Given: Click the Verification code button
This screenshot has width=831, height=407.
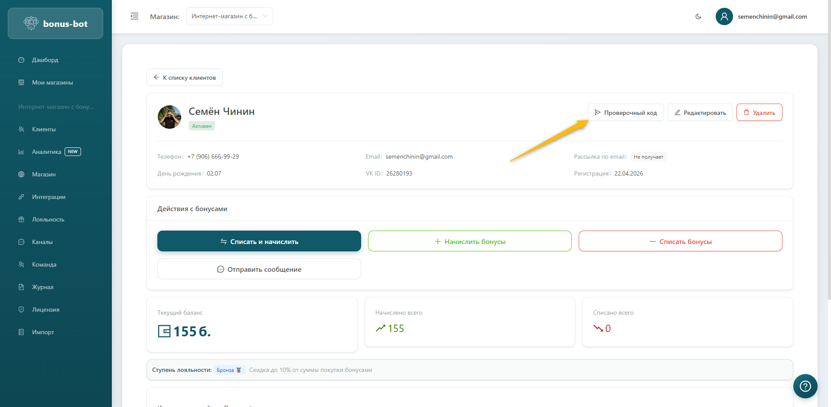Looking at the screenshot, I should (x=626, y=113).
